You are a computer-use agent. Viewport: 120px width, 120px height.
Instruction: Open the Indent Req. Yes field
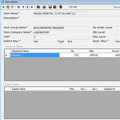pyautogui.click(x=37, y=42)
